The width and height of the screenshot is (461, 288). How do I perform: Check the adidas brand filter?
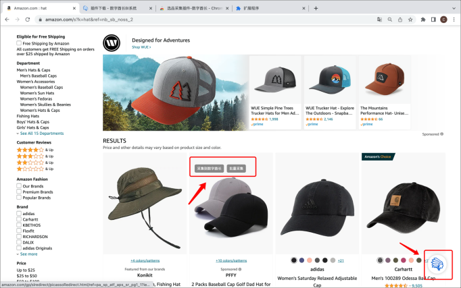[x=19, y=213]
